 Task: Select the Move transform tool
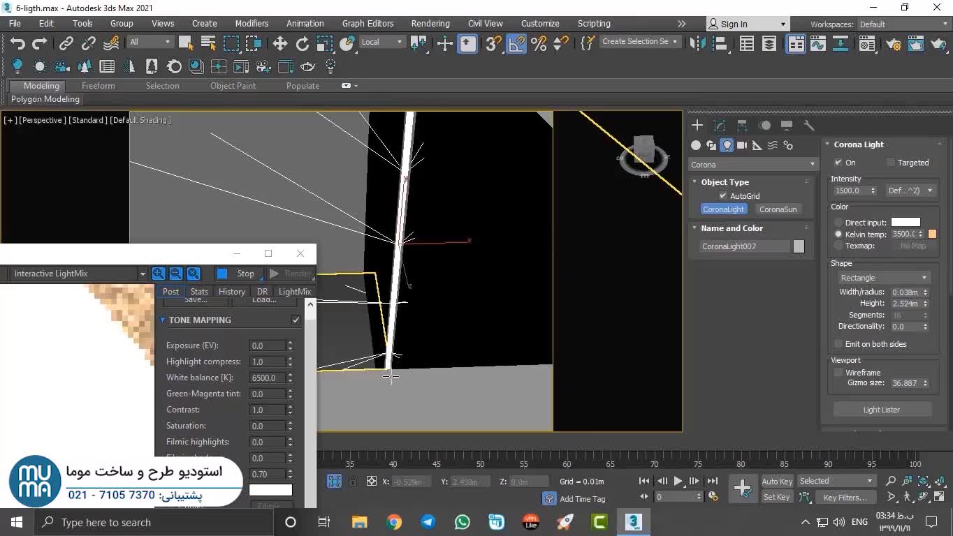click(280, 44)
